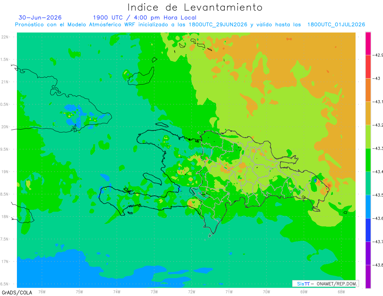
Task: Click the '18N' latitude label
Action: 5,216
